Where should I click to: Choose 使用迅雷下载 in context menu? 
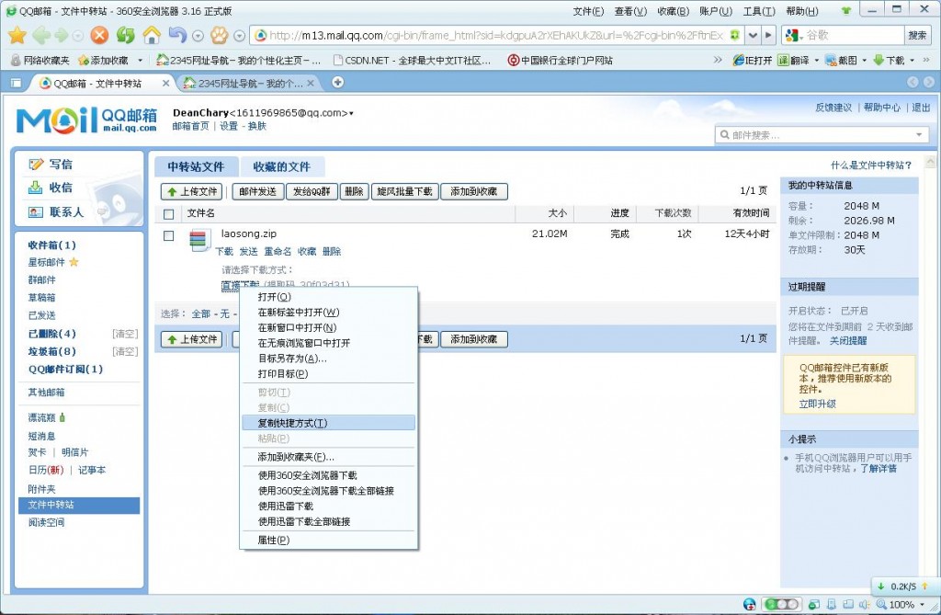coord(328,506)
